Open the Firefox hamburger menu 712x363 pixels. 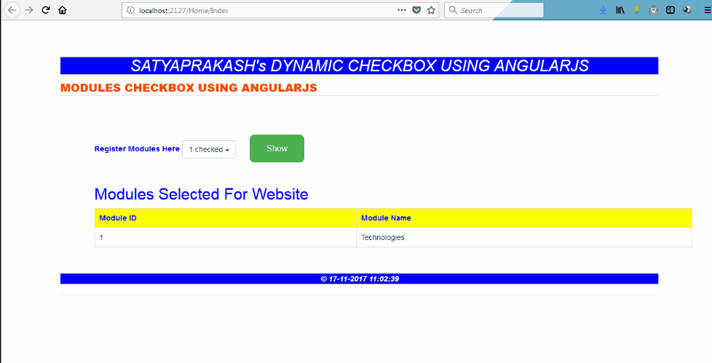click(x=708, y=10)
